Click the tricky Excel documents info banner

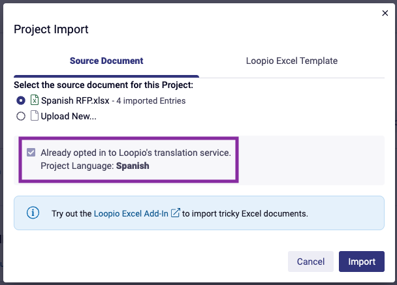pos(199,213)
